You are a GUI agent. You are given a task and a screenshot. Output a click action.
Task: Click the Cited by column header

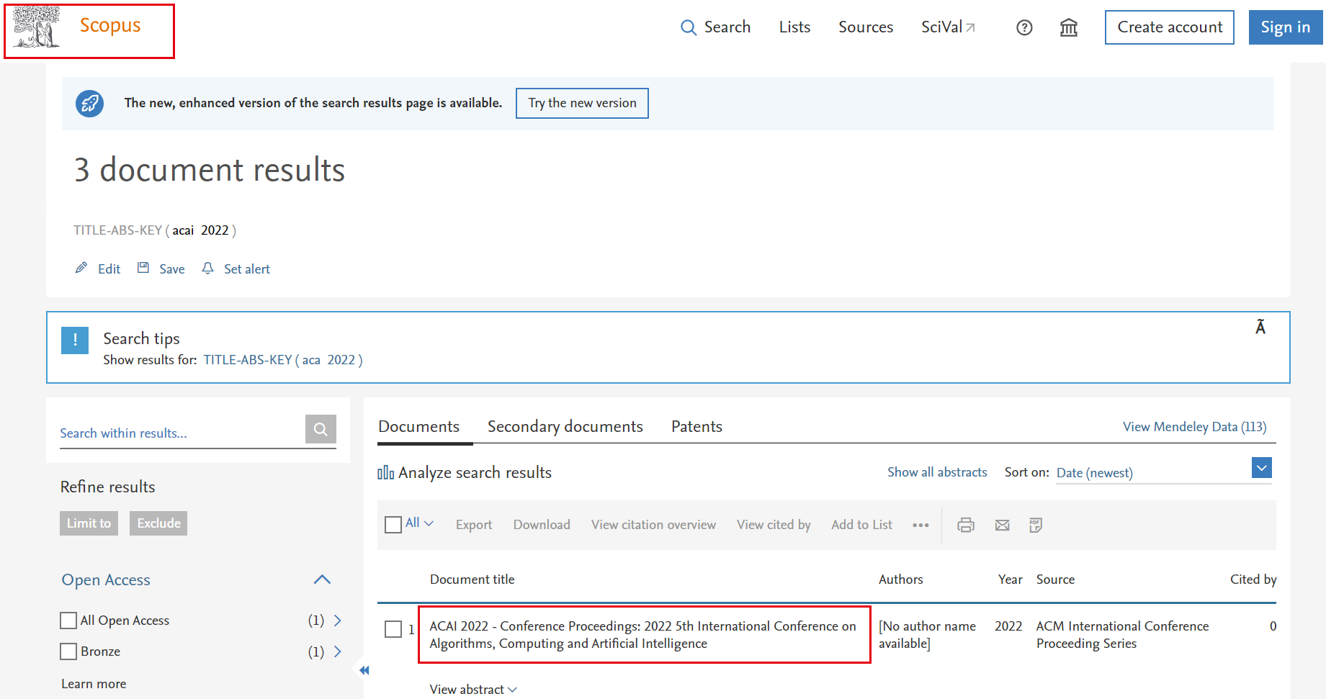tap(1253, 580)
